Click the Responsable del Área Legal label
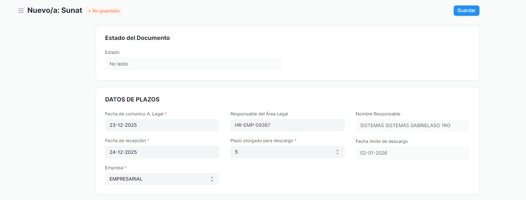526x200 pixels. pyautogui.click(x=259, y=114)
